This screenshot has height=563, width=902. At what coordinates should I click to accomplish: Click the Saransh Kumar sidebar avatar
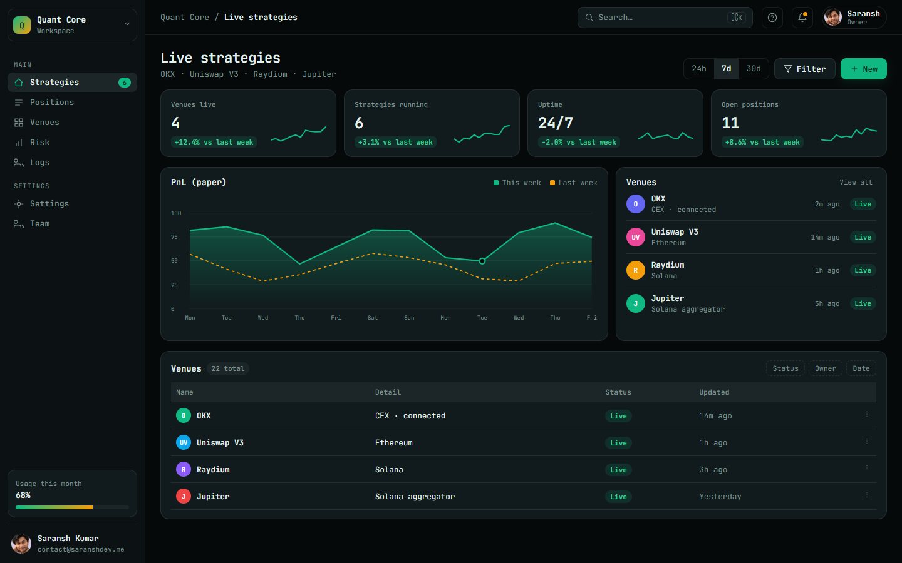(x=21, y=544)
